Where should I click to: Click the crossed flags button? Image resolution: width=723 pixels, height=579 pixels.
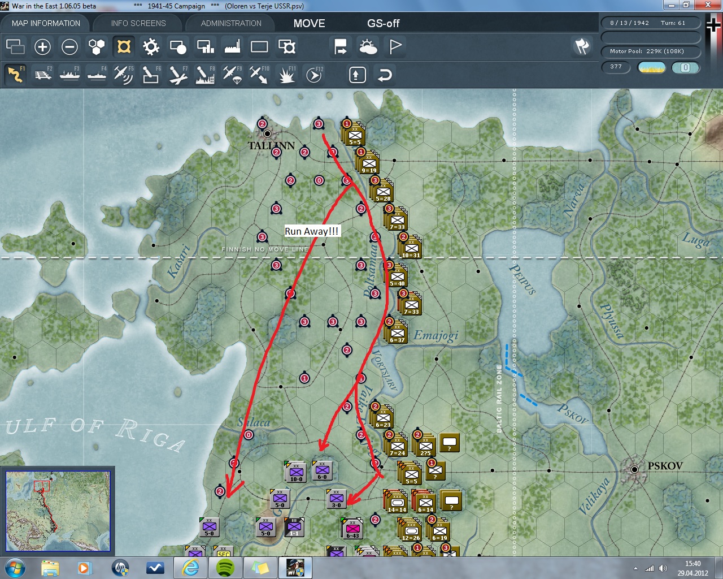pos(582,46)
